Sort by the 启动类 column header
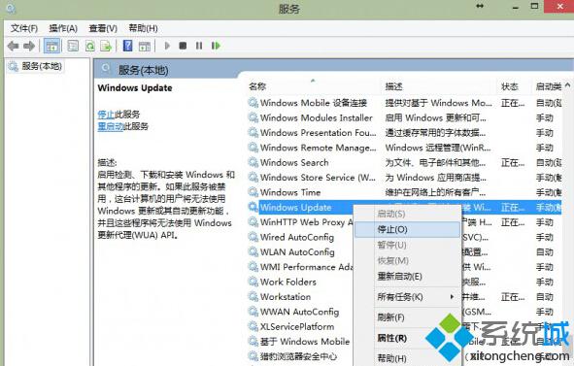The height and width of the screenshot is (366, 574). pyautogui.click(x=549, y=86)
